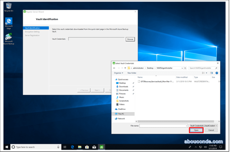Go up one folder with the Up arrow
Image resolution: width=230 pixels, height=152 pixels.
(x=124, y=68)
